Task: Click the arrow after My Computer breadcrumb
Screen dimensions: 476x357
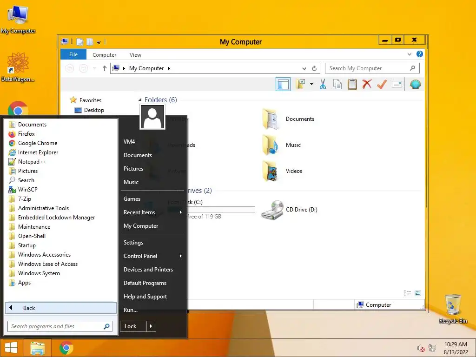Action: (x=169, y=68)
